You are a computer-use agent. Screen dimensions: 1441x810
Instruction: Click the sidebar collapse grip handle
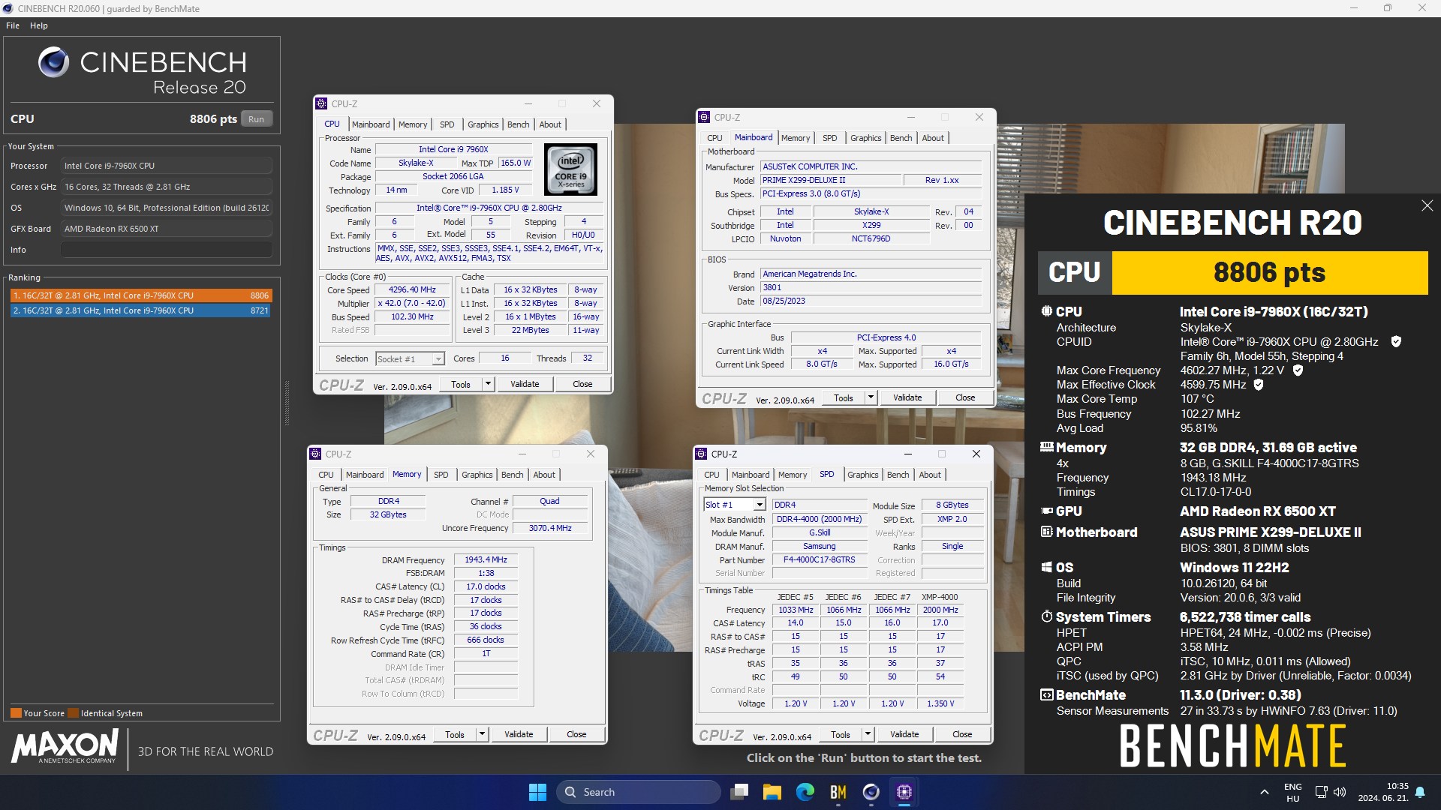pyautogui.click(x=286, y=403)
